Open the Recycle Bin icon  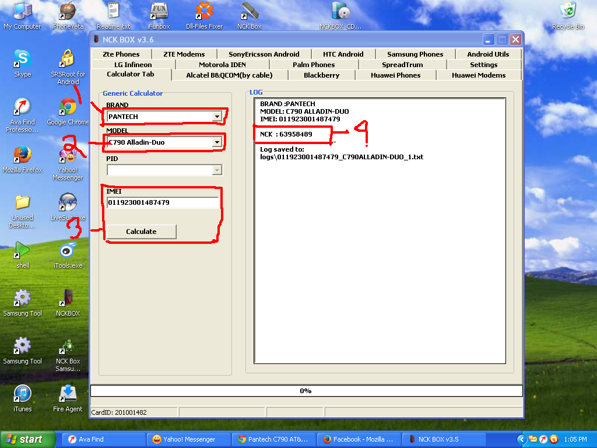tap(568, 12)
